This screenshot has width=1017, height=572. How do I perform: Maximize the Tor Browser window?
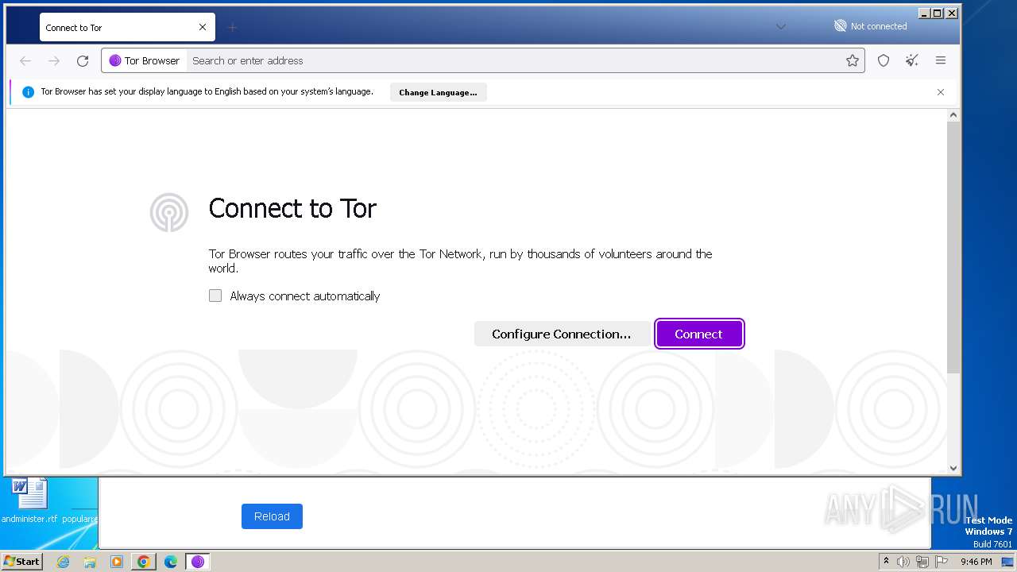pos(938,13)
